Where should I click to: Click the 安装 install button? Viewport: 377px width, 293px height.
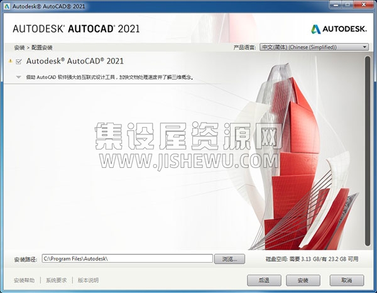click(303, 280)
